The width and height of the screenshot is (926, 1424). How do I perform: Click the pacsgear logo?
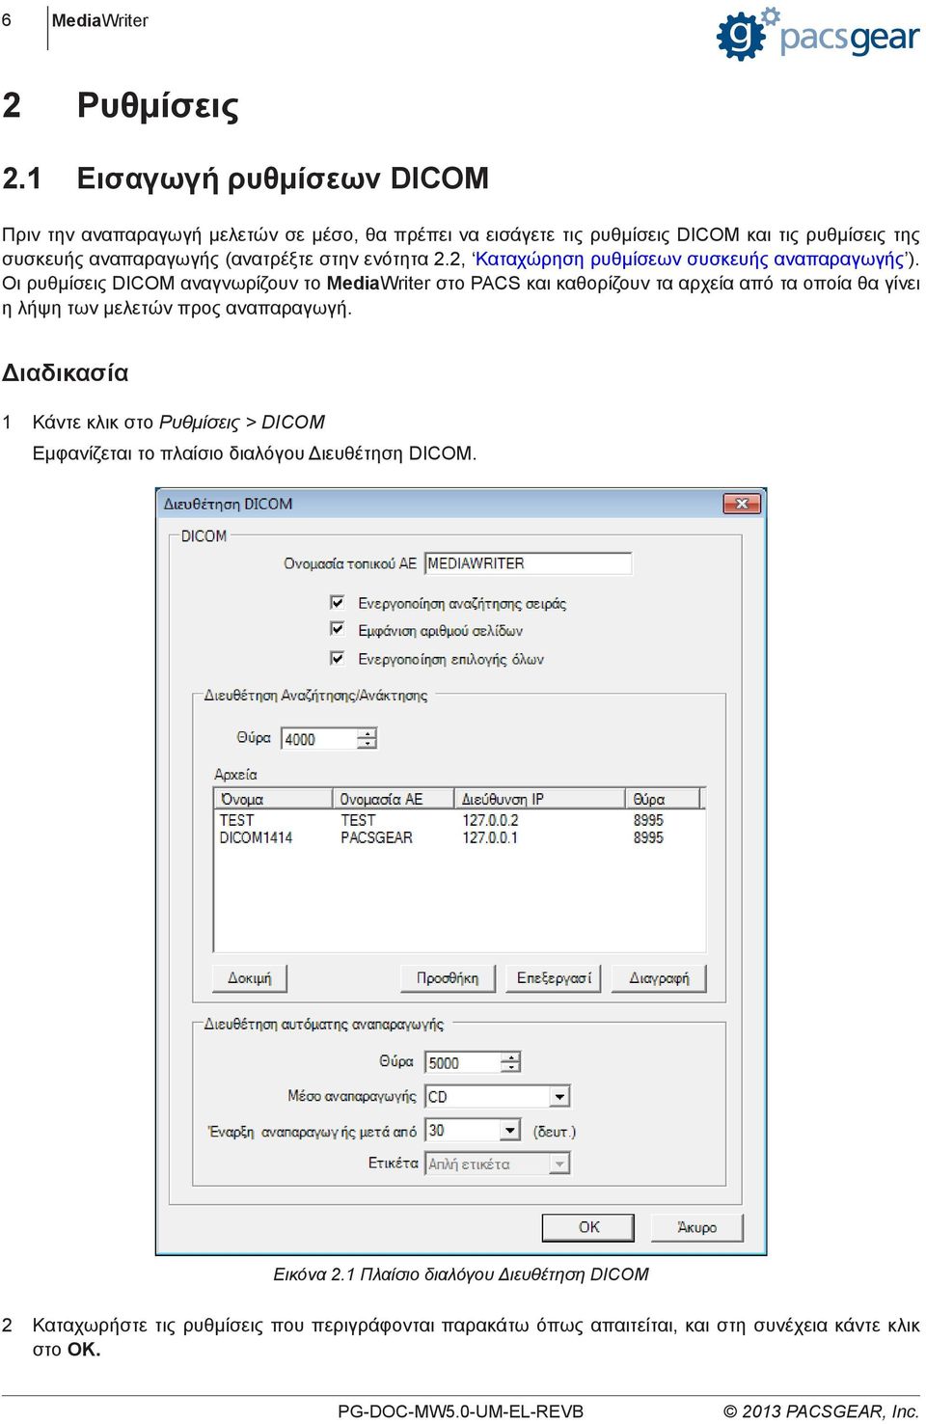click(818, 35)
